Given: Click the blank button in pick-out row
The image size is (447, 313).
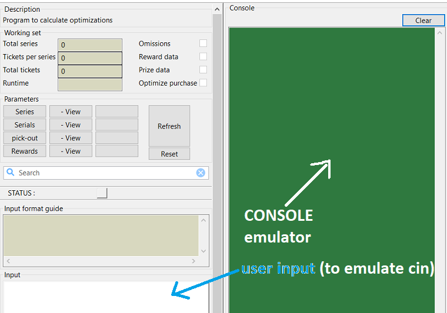Looking at the screenshot, I should tap(117, 138).
